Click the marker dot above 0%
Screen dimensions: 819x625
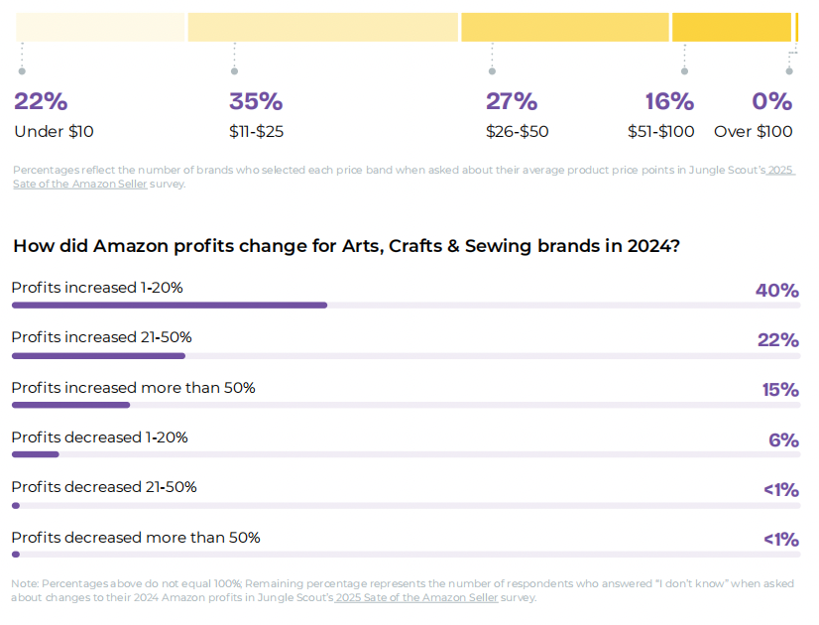[789, 70]
